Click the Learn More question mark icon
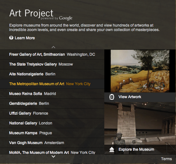The height and width of the screenshot is (164, 176). 11,38
